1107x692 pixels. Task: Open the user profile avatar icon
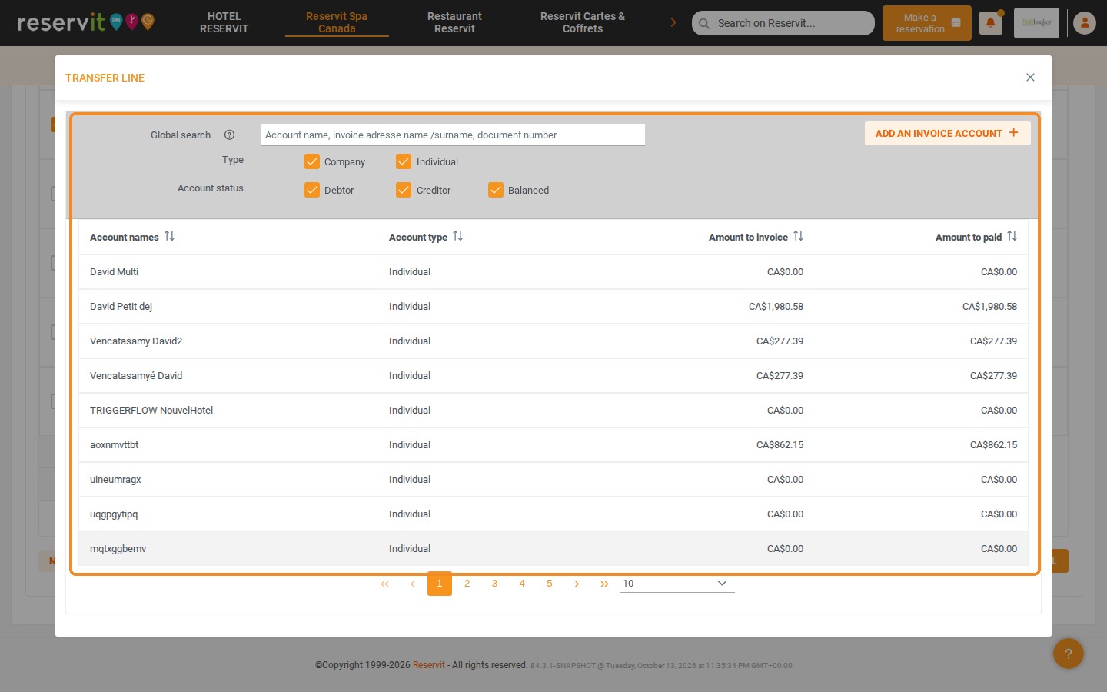tap(1085, 23)
